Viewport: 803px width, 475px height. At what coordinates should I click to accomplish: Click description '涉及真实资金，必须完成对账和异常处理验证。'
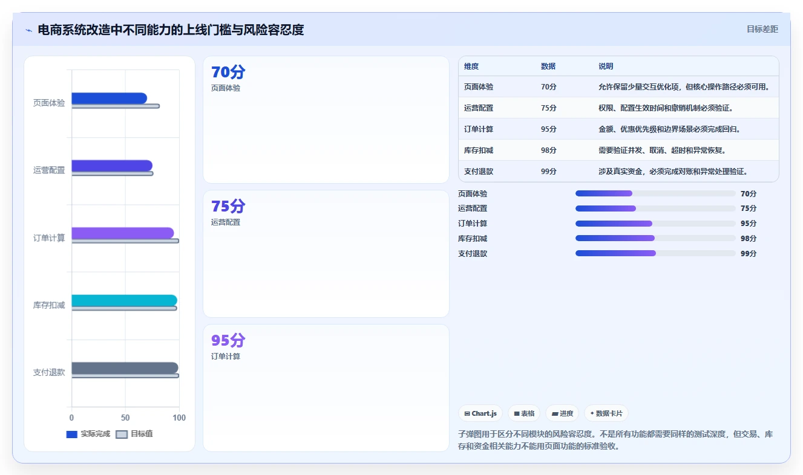coord(674,172)
